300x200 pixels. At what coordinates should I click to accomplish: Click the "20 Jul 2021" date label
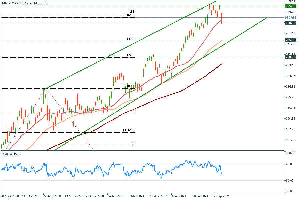200,196
